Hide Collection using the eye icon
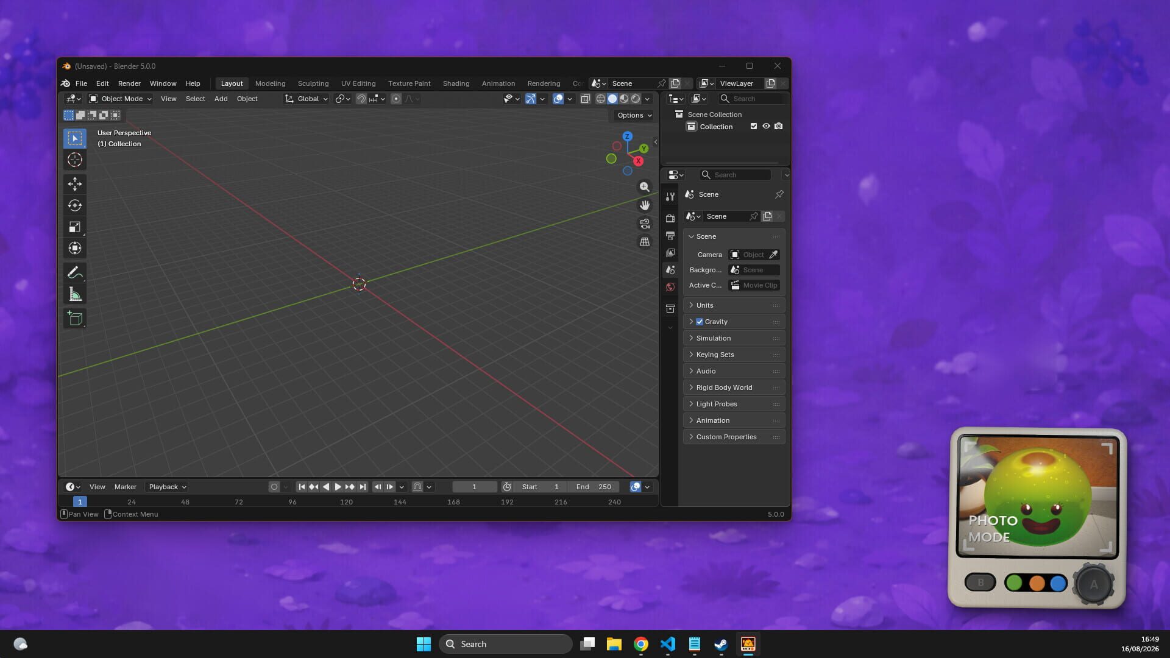Screen dimensions: 1170x658 click(x=766, y=126)
